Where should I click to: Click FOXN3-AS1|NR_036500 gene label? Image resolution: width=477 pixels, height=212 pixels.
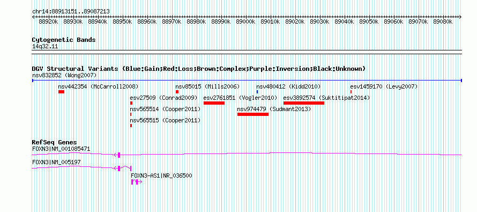point(161,176)
